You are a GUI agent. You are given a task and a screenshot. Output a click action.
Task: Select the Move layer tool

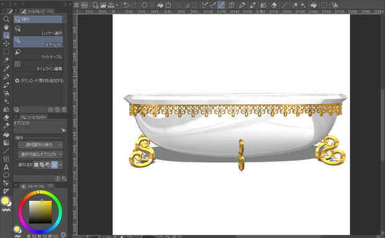[x=6, y=43]
